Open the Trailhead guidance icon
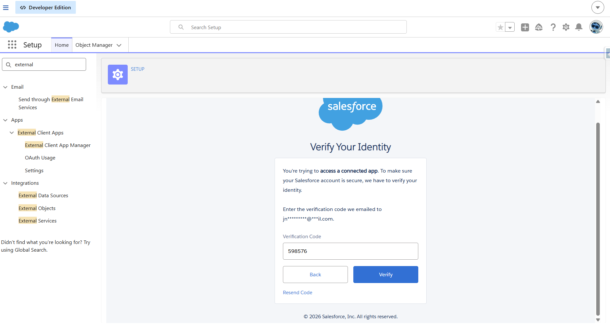Screen dimensions: 610x324 click(539, 27)
